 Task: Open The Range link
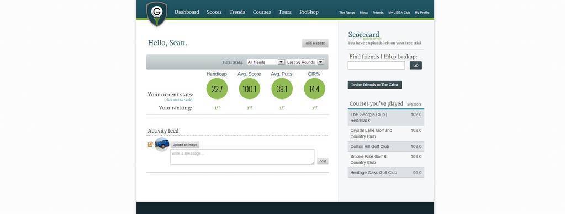pyautogui.click(x=347, y=13)
